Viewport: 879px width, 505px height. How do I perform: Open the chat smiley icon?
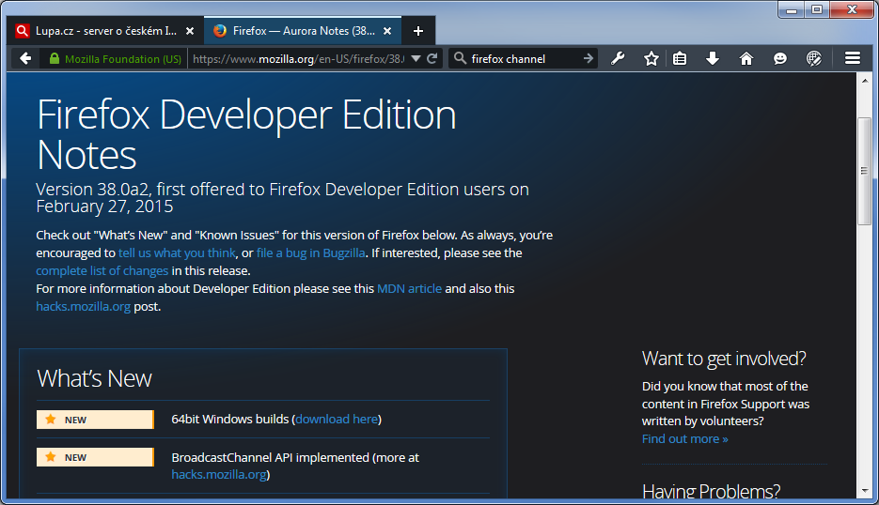coord(779,58)
